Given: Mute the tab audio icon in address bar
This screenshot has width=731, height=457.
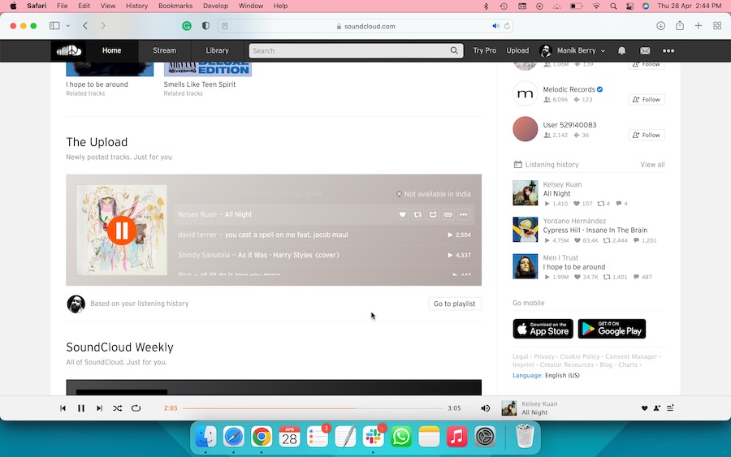Looking at the screenshot, I should click(x=495, y=26).
